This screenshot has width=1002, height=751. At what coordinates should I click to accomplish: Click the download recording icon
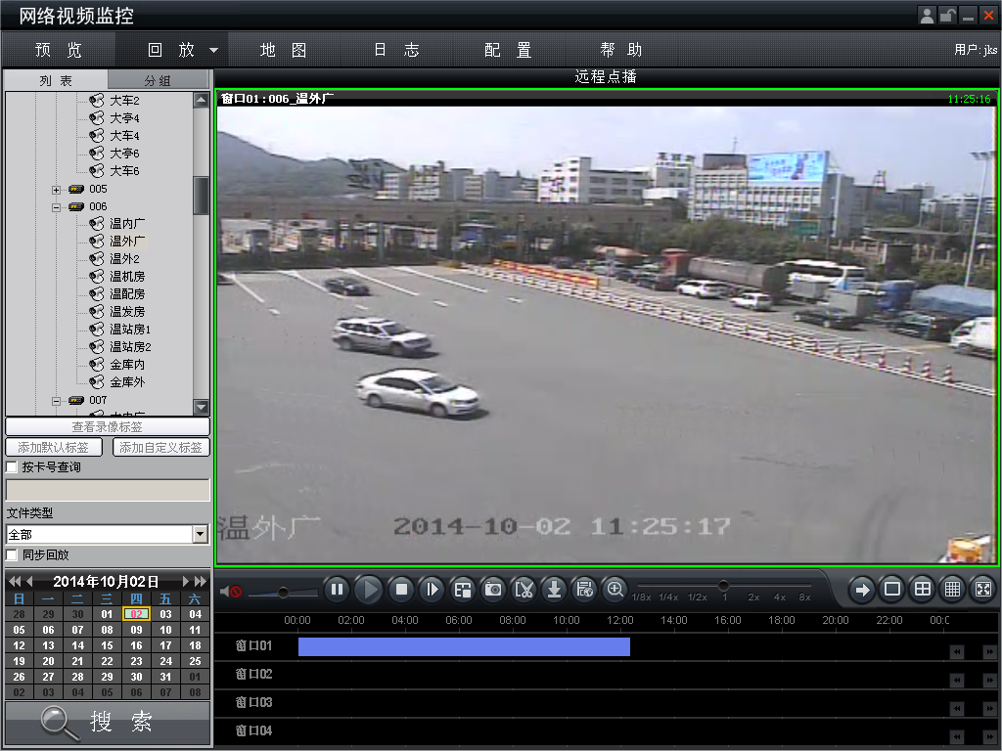(x=554, y=590)
